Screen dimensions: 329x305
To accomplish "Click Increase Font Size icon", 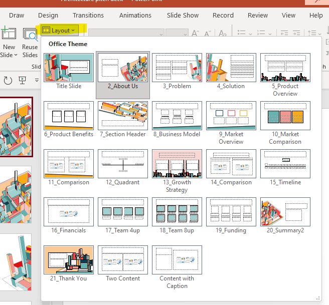I will [195, 33].
